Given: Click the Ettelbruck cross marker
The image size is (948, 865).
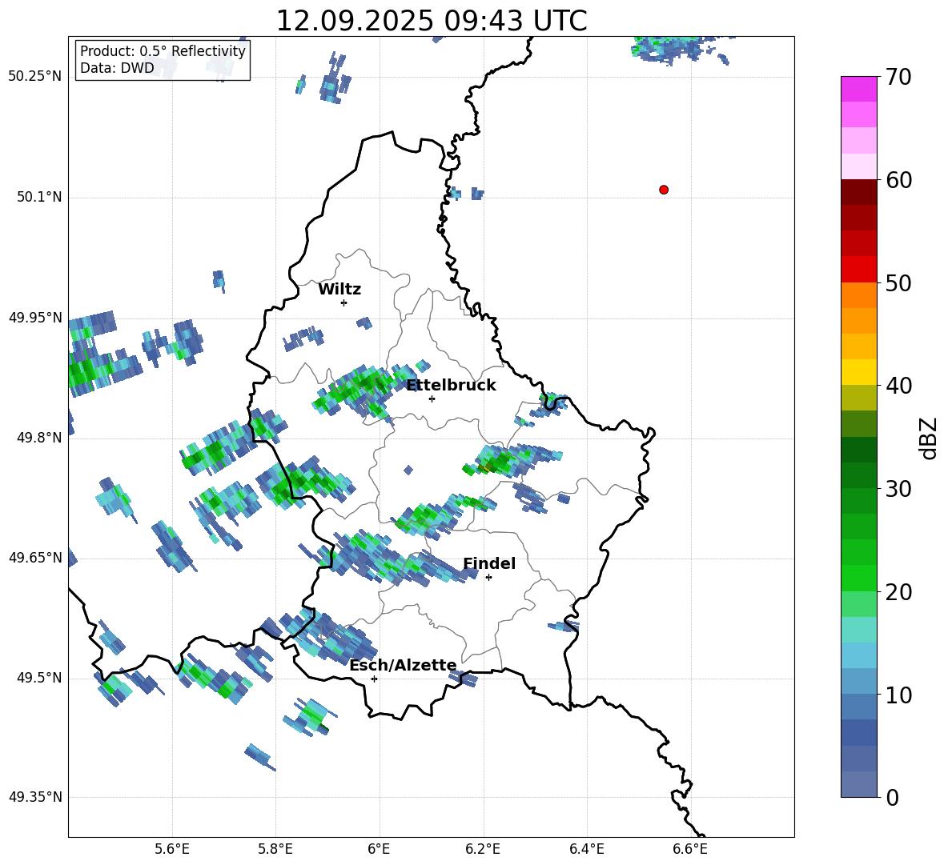Looking at the screenshot, I should pos(432,398).
